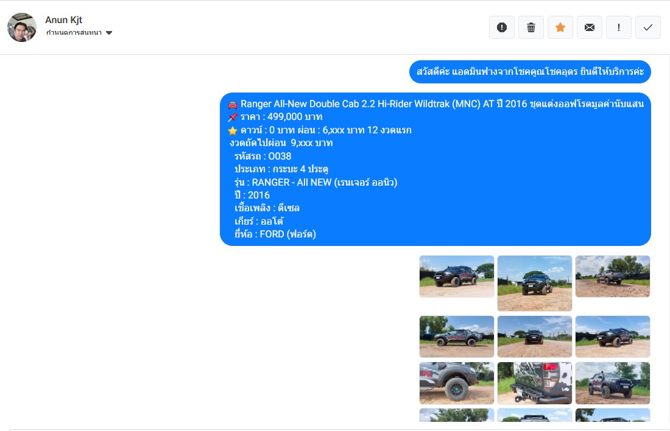The width and height of the screenshot is (670, 431).
Task: Open the head-on front truck photo, top row
Action: [x=535, y=283]
